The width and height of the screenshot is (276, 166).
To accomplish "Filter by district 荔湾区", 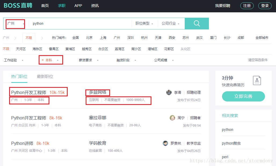I will click(120, 49).
